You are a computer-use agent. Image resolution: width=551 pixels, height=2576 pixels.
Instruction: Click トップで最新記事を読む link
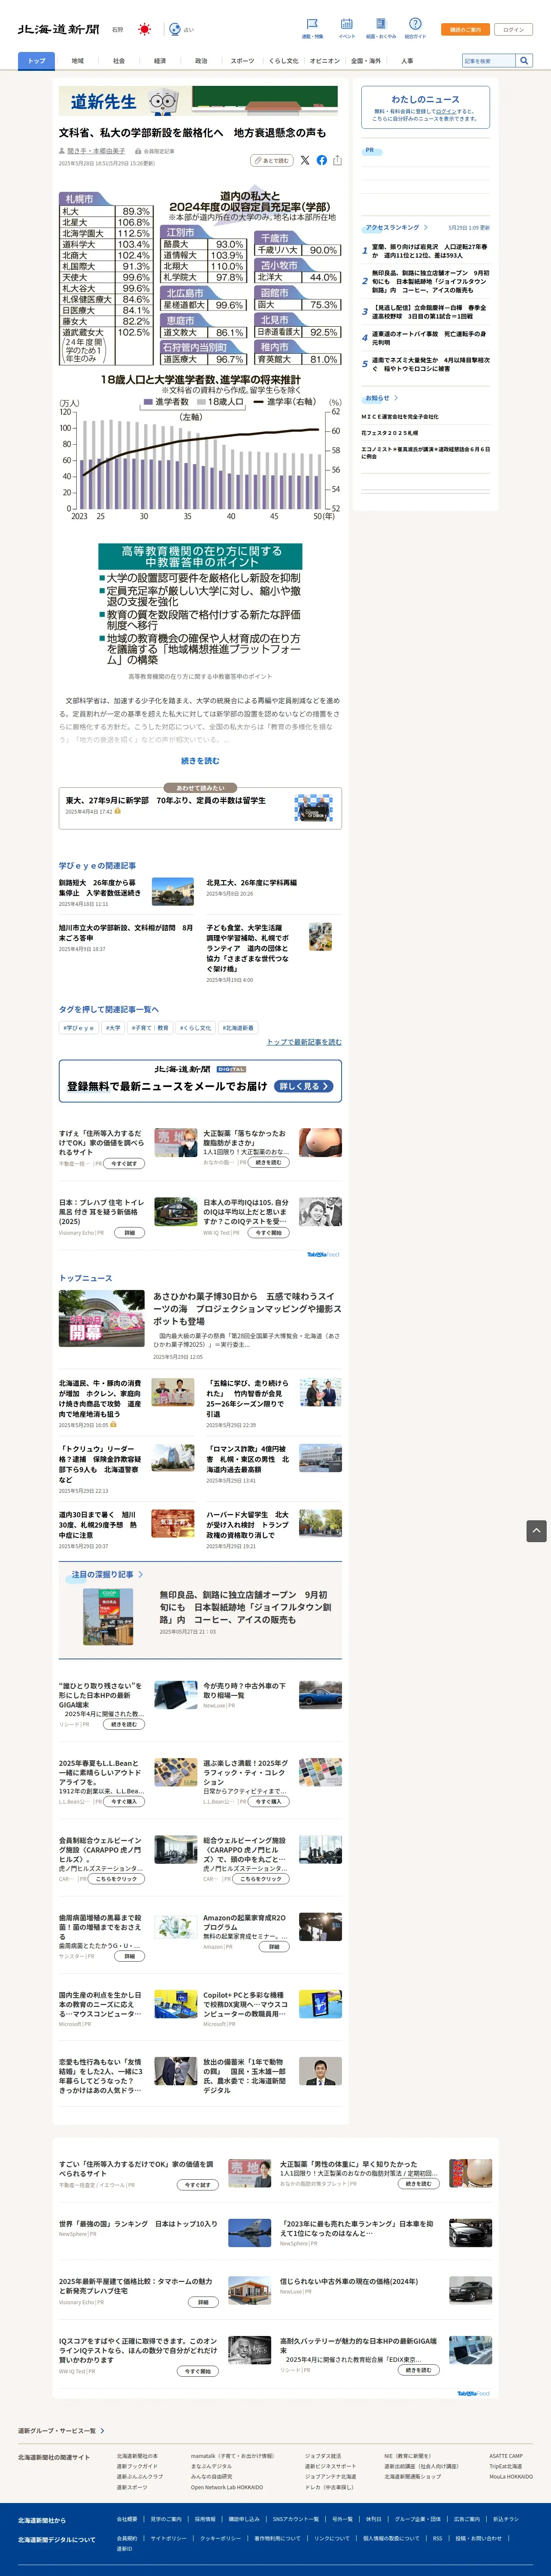coord(304,1042)
